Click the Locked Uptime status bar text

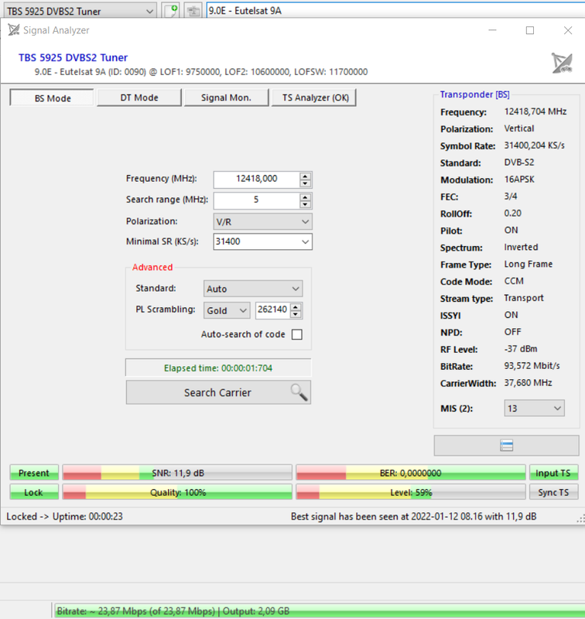point(65,516)
